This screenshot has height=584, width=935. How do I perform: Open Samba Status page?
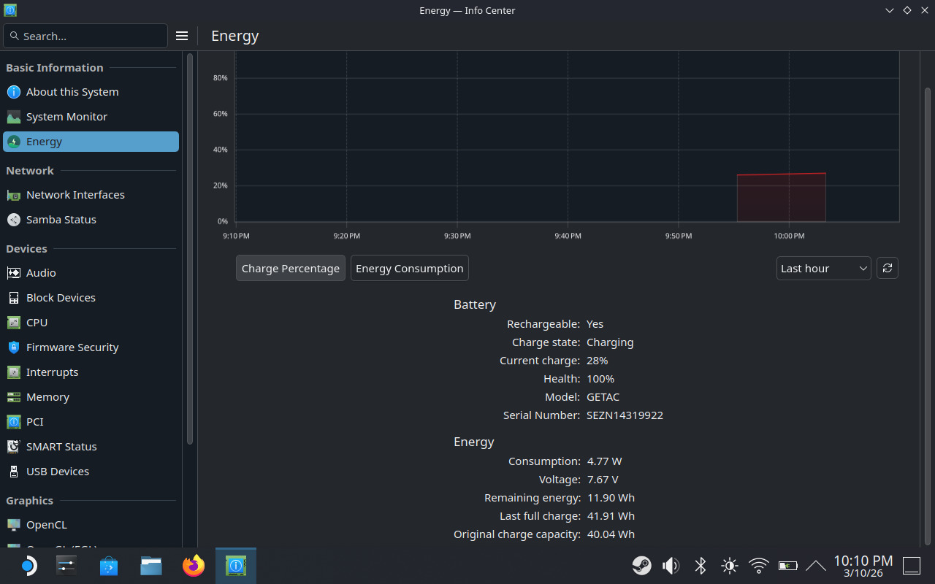coord(91,220)
